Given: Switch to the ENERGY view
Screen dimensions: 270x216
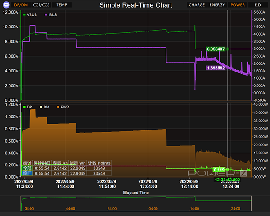Looking at the screenshot, I should [217, 5].
